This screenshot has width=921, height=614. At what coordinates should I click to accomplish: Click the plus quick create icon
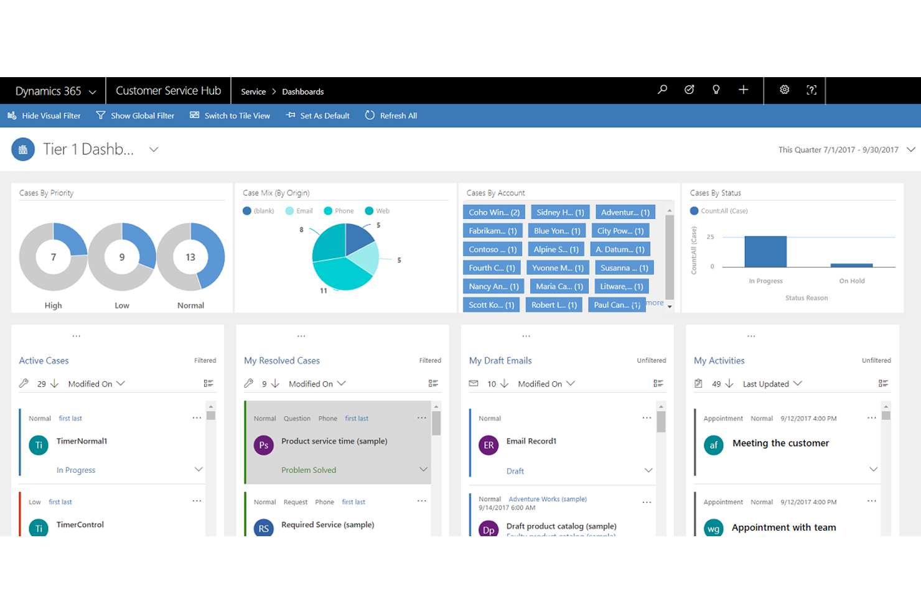(x=743, y=90)
